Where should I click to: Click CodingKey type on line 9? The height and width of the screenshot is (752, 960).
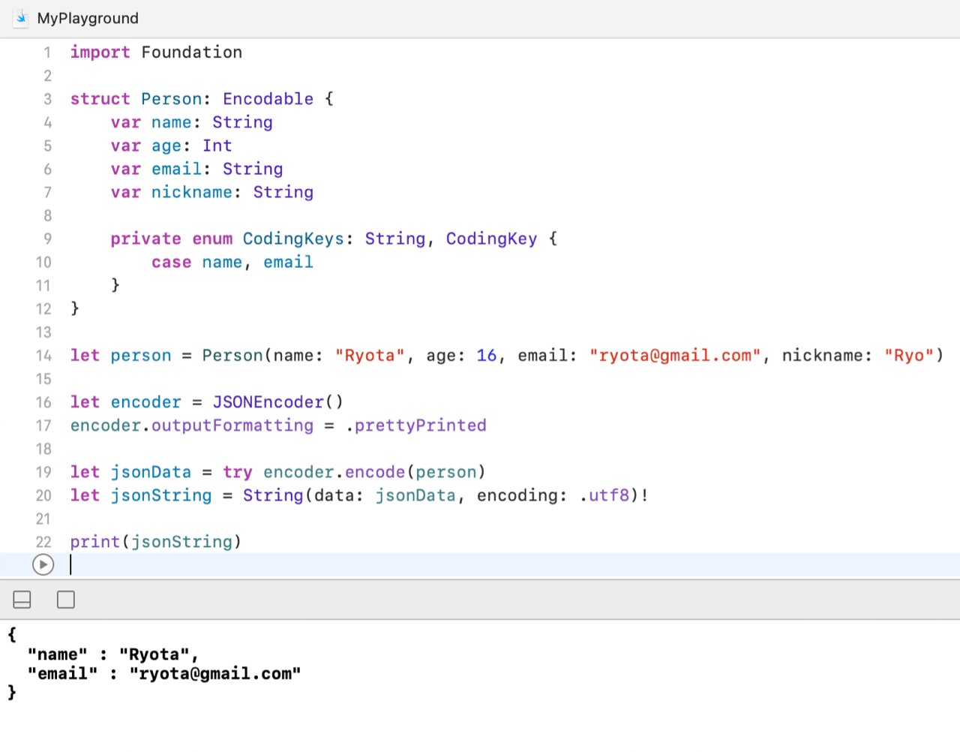[x=491, y=239]
